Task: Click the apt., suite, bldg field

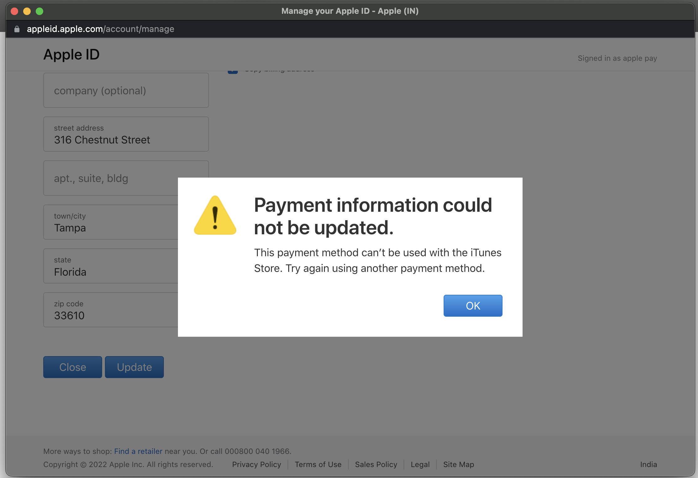Action: [110, 178]
